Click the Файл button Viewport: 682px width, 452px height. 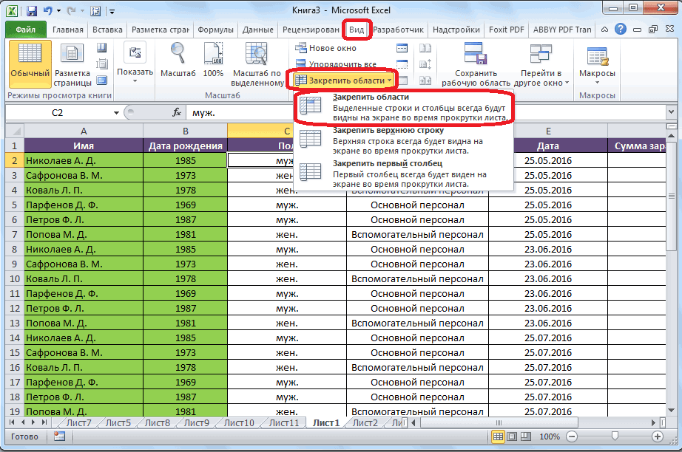pyautogui.click(x=25, y=30)
